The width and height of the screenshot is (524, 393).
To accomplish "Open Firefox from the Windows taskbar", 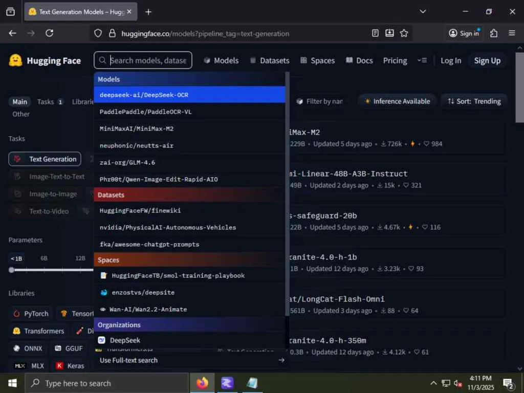I will point(202,383).
